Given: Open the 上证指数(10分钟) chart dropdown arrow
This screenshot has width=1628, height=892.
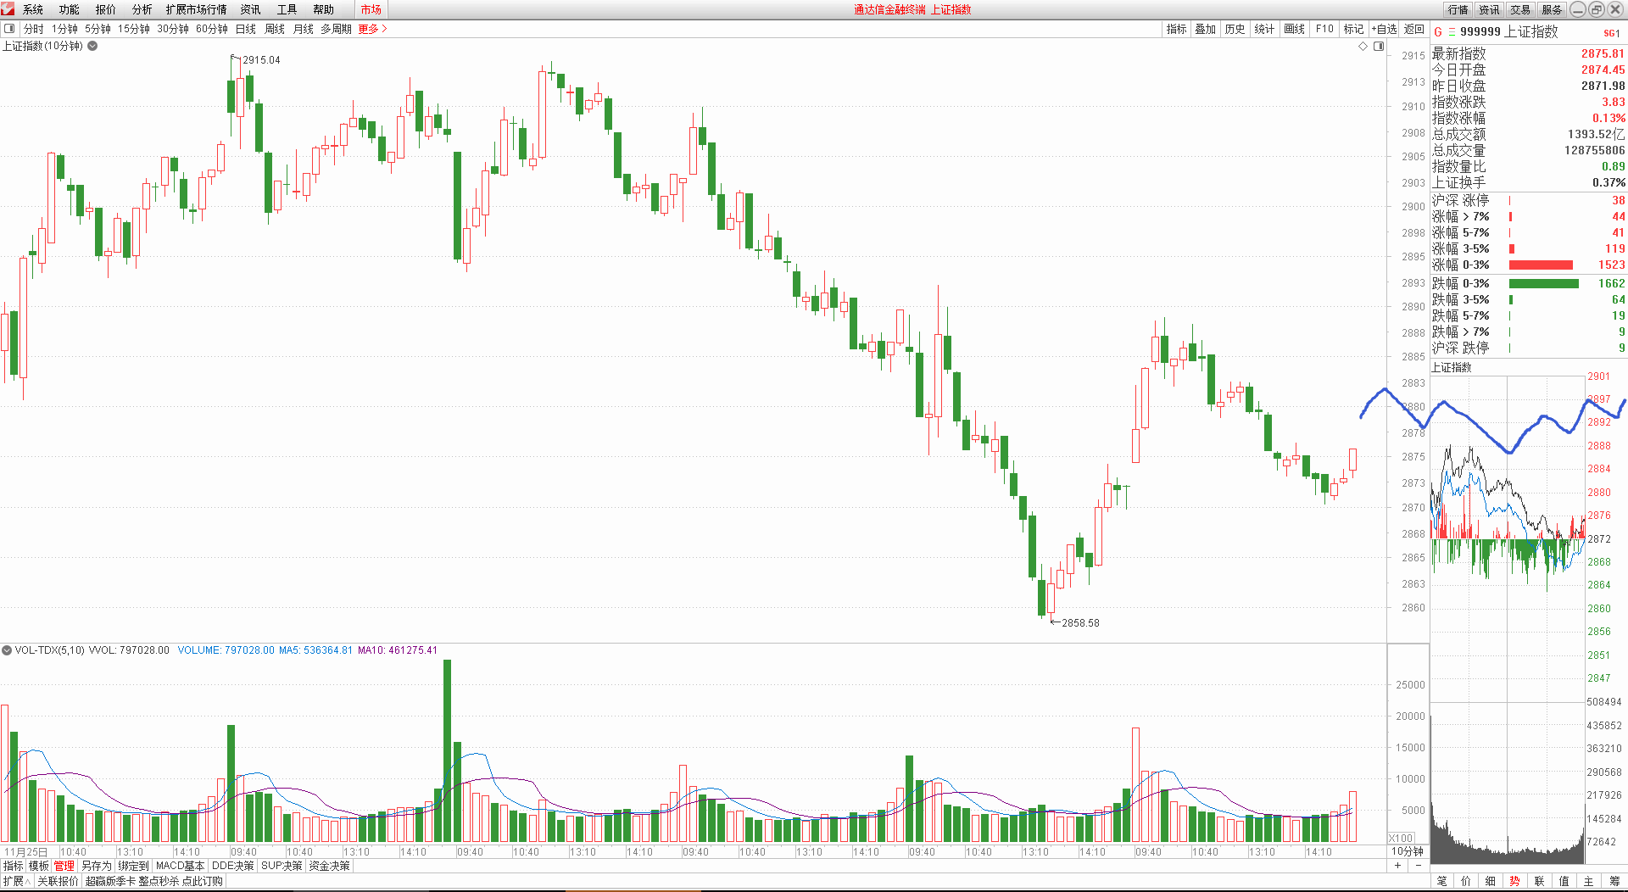Looking at the screenshot, I should pyautogui.click(x=93, y=47).
